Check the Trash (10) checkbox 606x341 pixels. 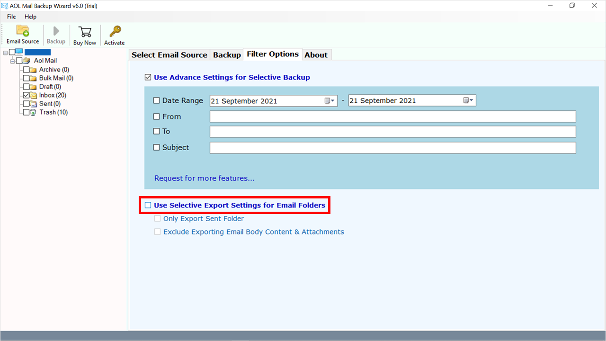coord(26,112)
